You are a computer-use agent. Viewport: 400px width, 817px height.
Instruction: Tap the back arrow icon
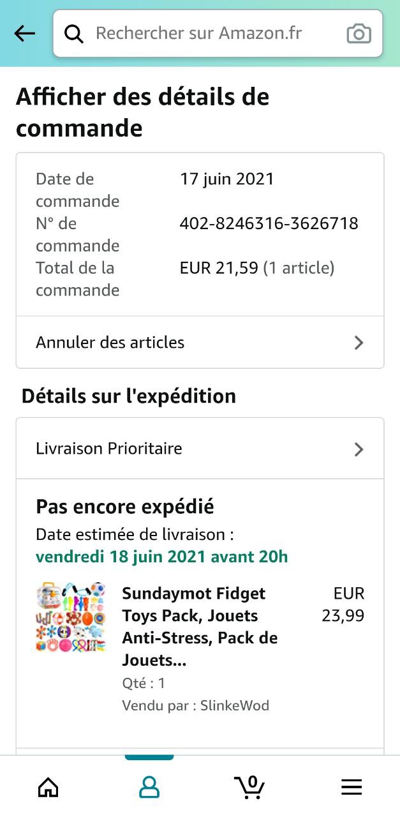[x=25, y=34]
